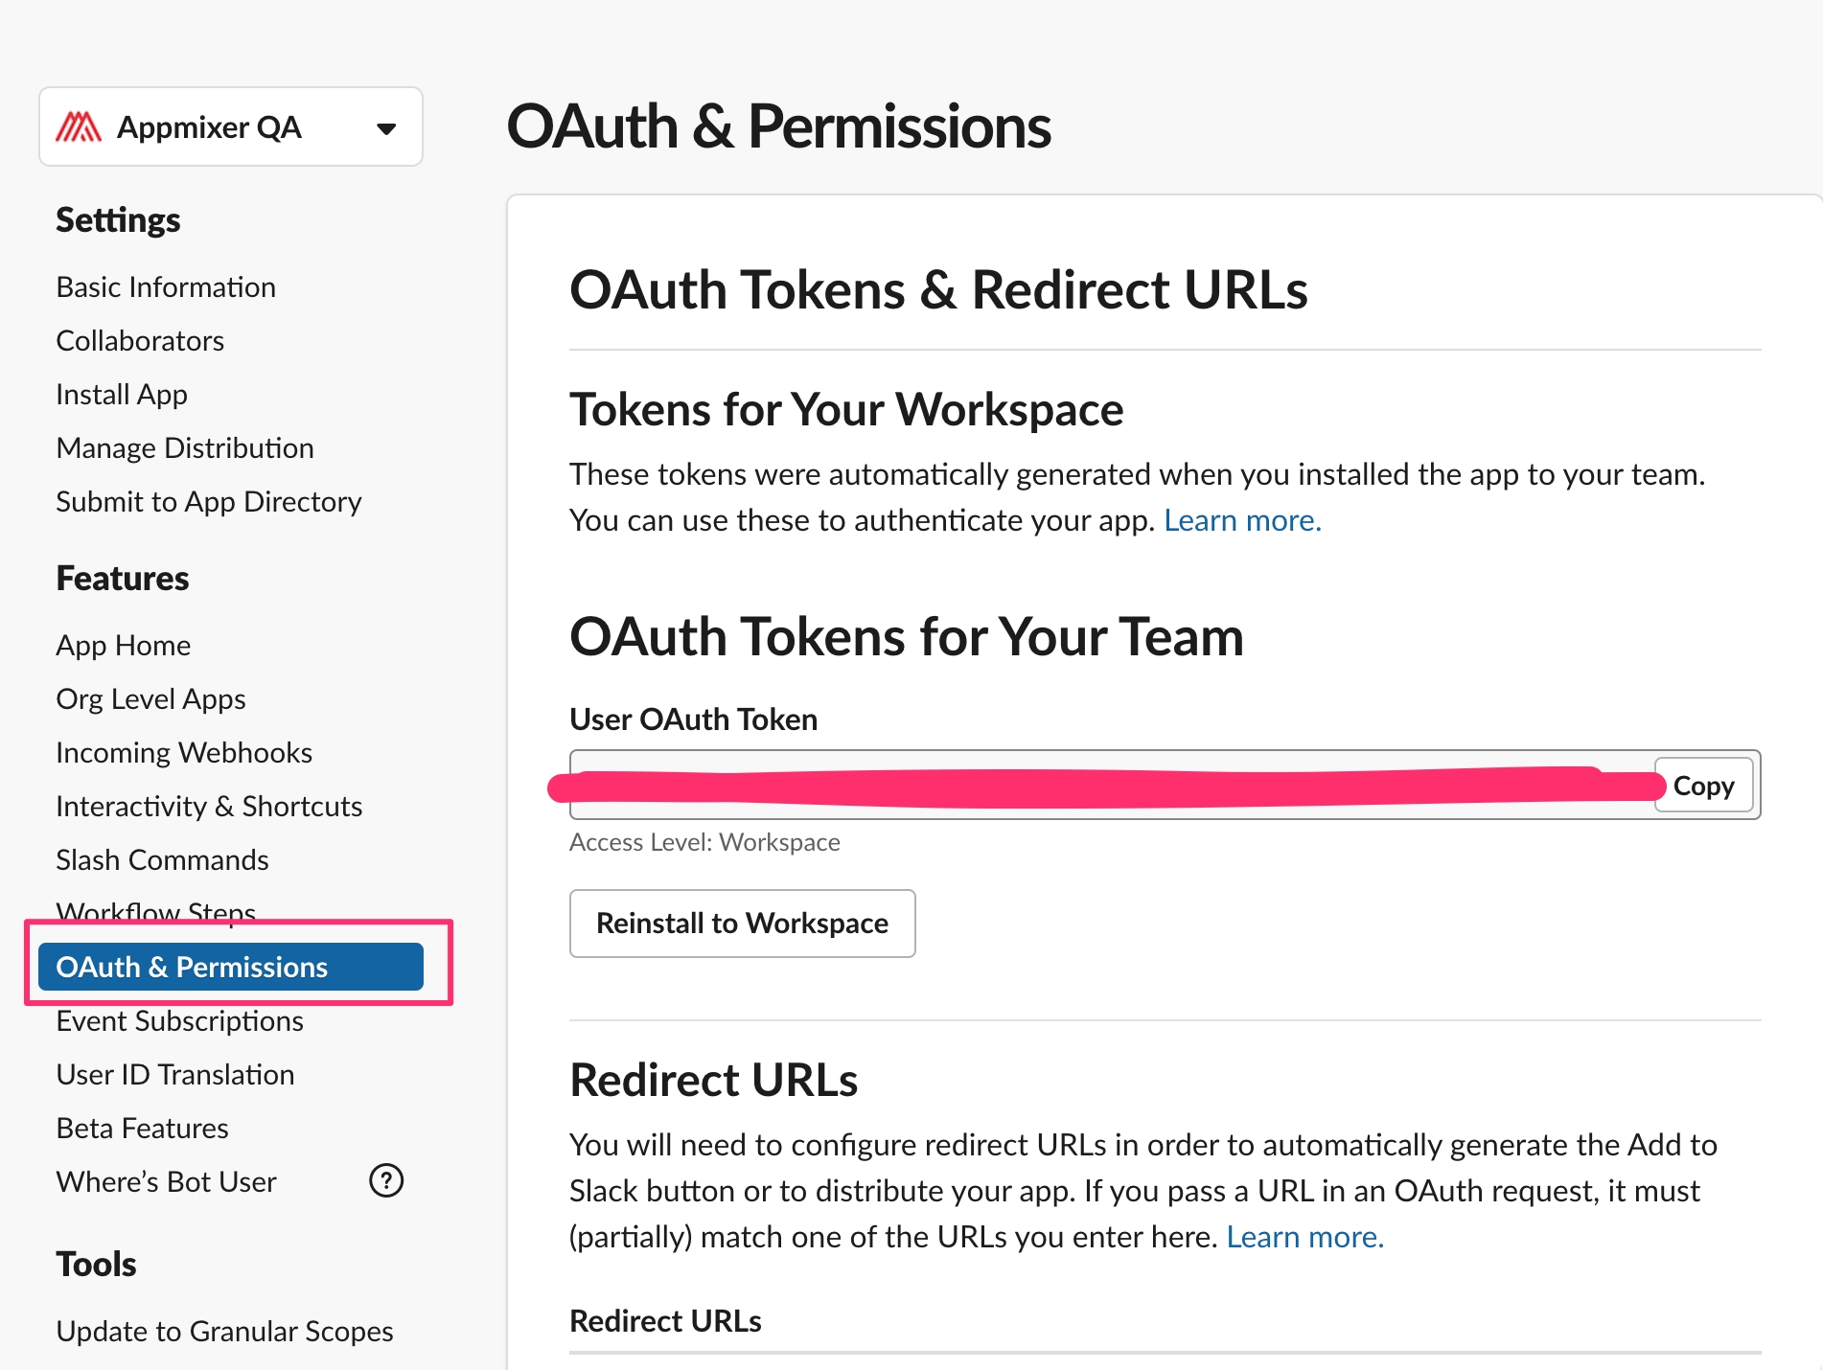
Task: Open Event Subscriptions page
Action: 179,1021
